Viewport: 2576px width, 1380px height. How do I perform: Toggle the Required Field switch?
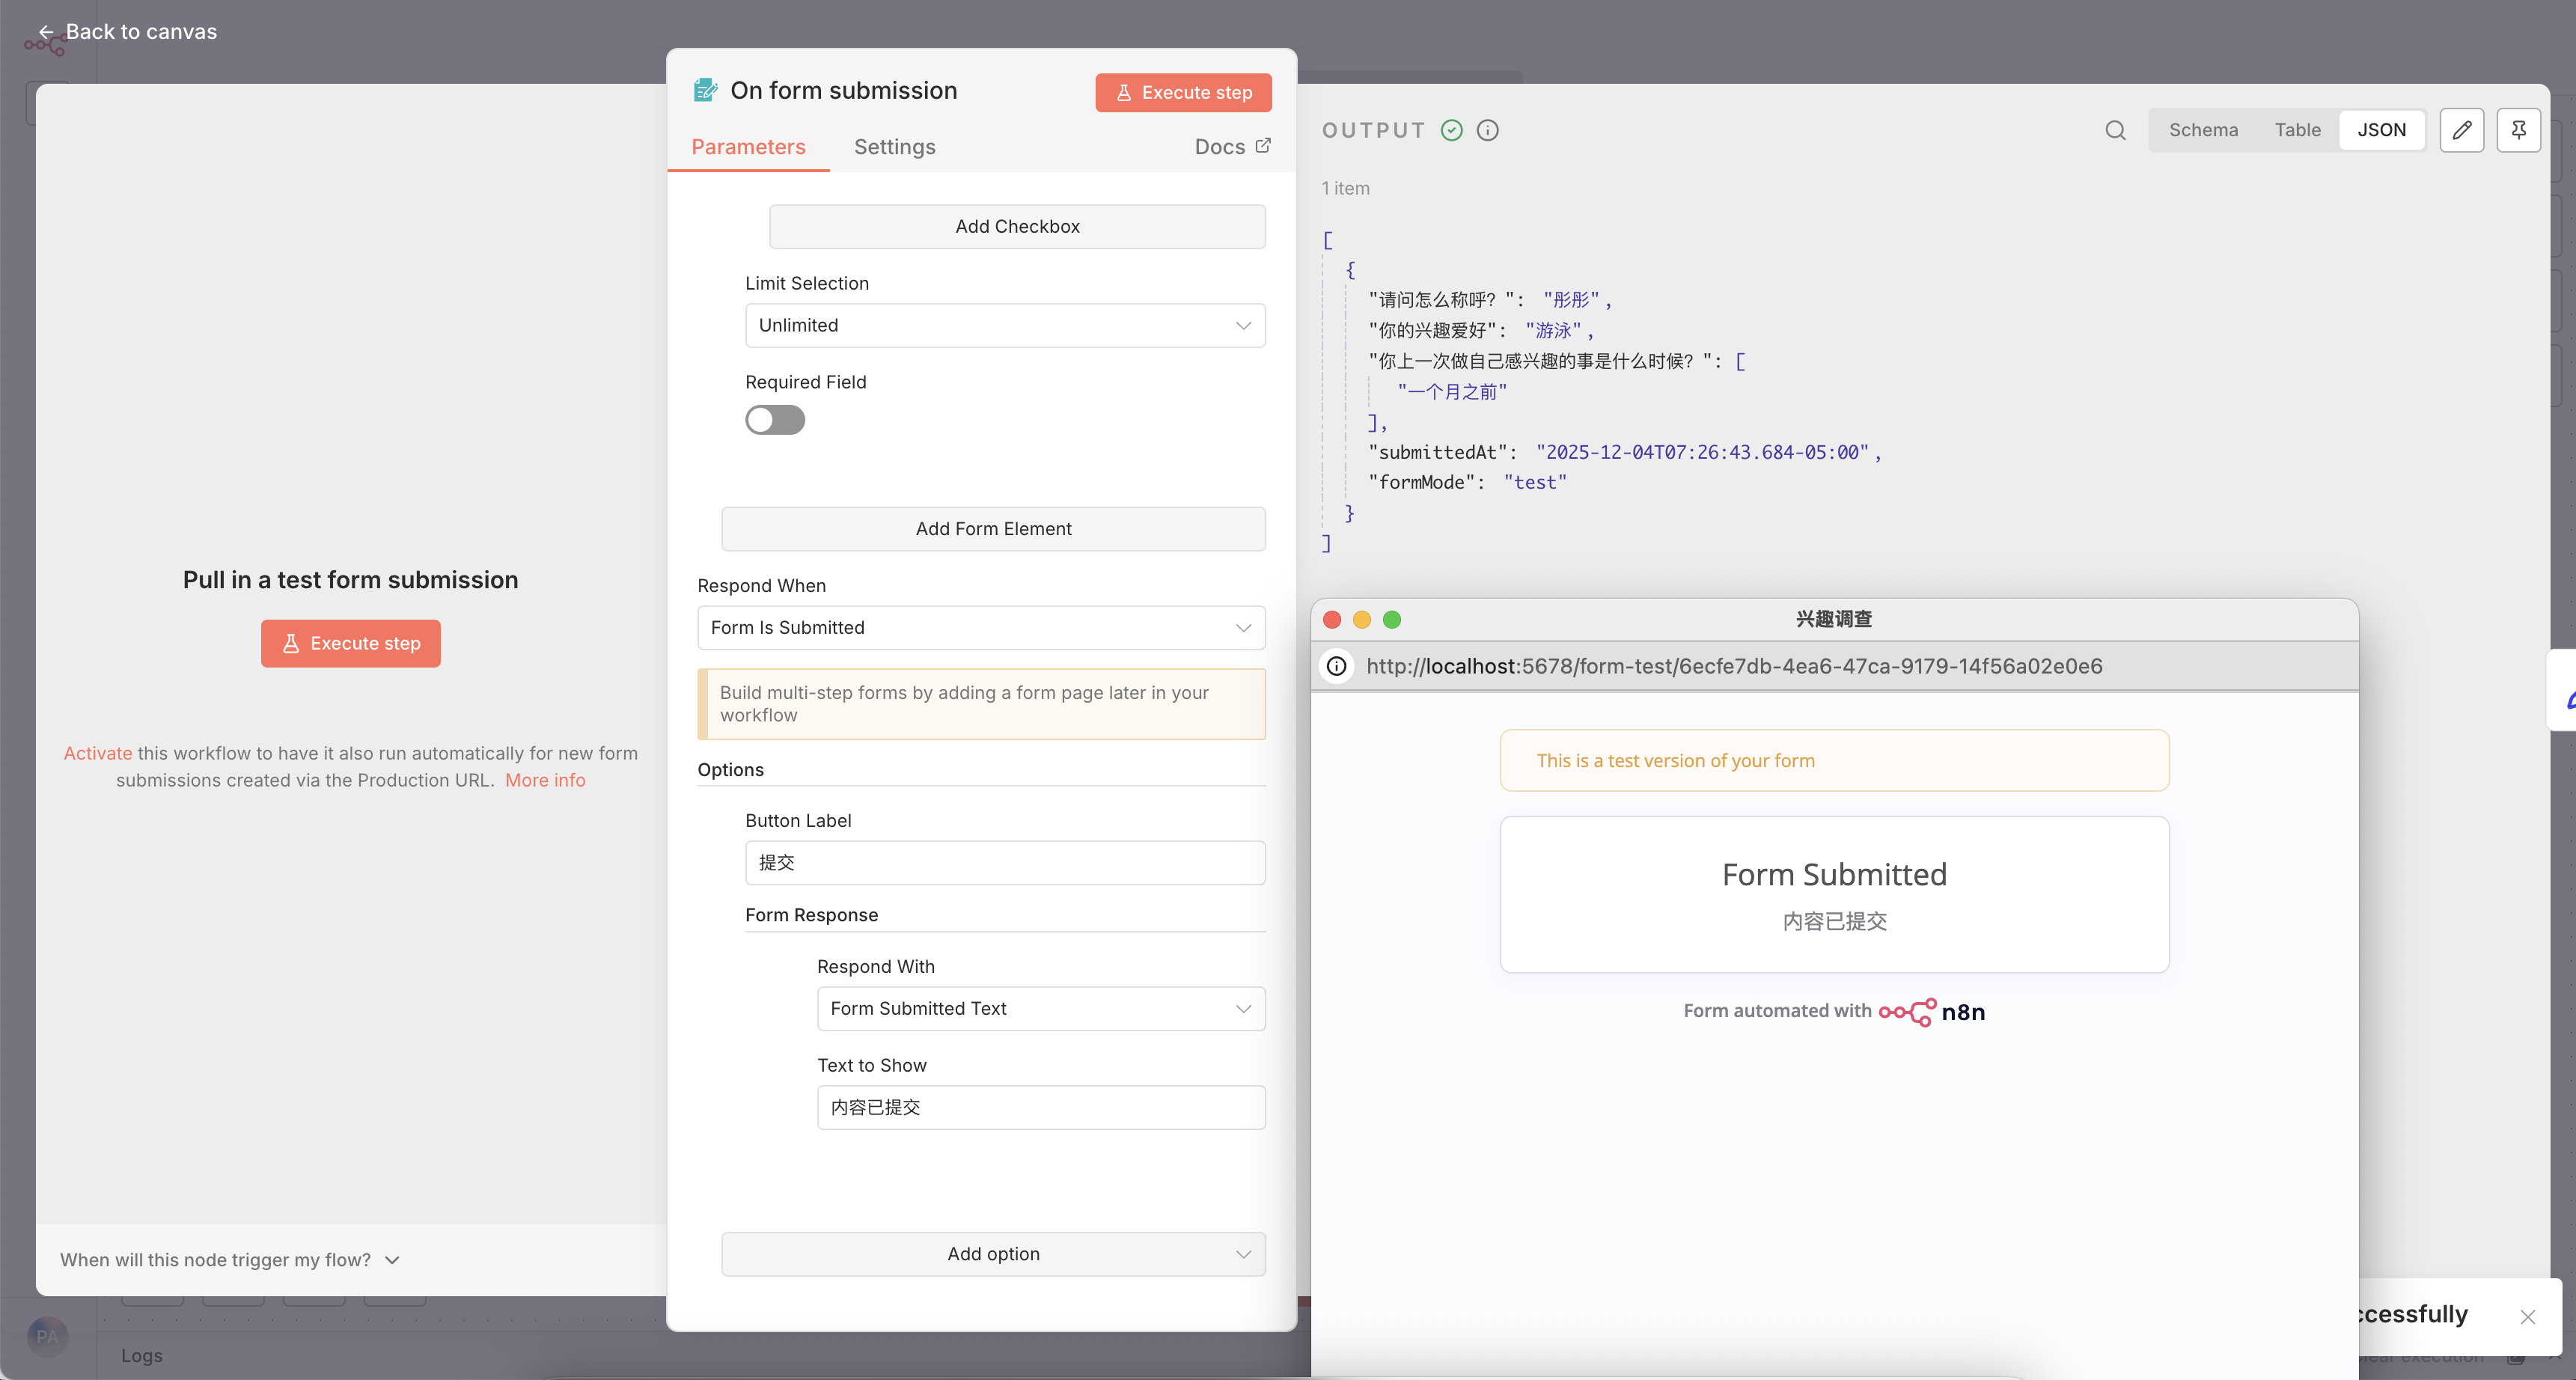coord(775,420)
